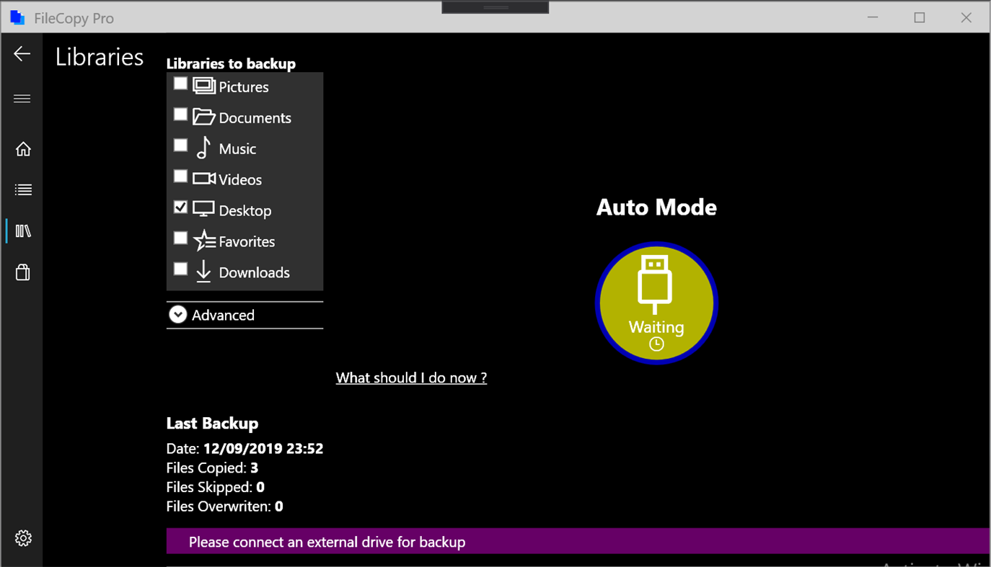Open the store via shopping bag icon

coord(22,272)
